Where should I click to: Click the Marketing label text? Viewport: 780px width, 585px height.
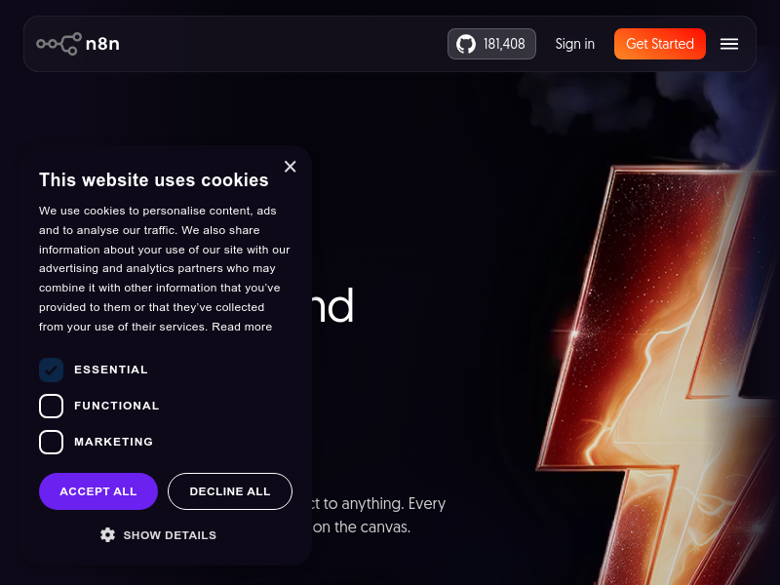pyautogui.click(x=114, y=442)
